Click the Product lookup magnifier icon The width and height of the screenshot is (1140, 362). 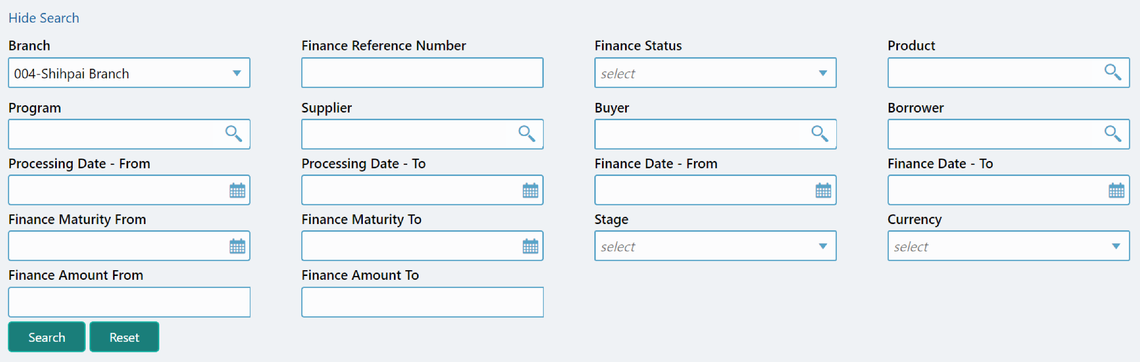(1113, 73)
